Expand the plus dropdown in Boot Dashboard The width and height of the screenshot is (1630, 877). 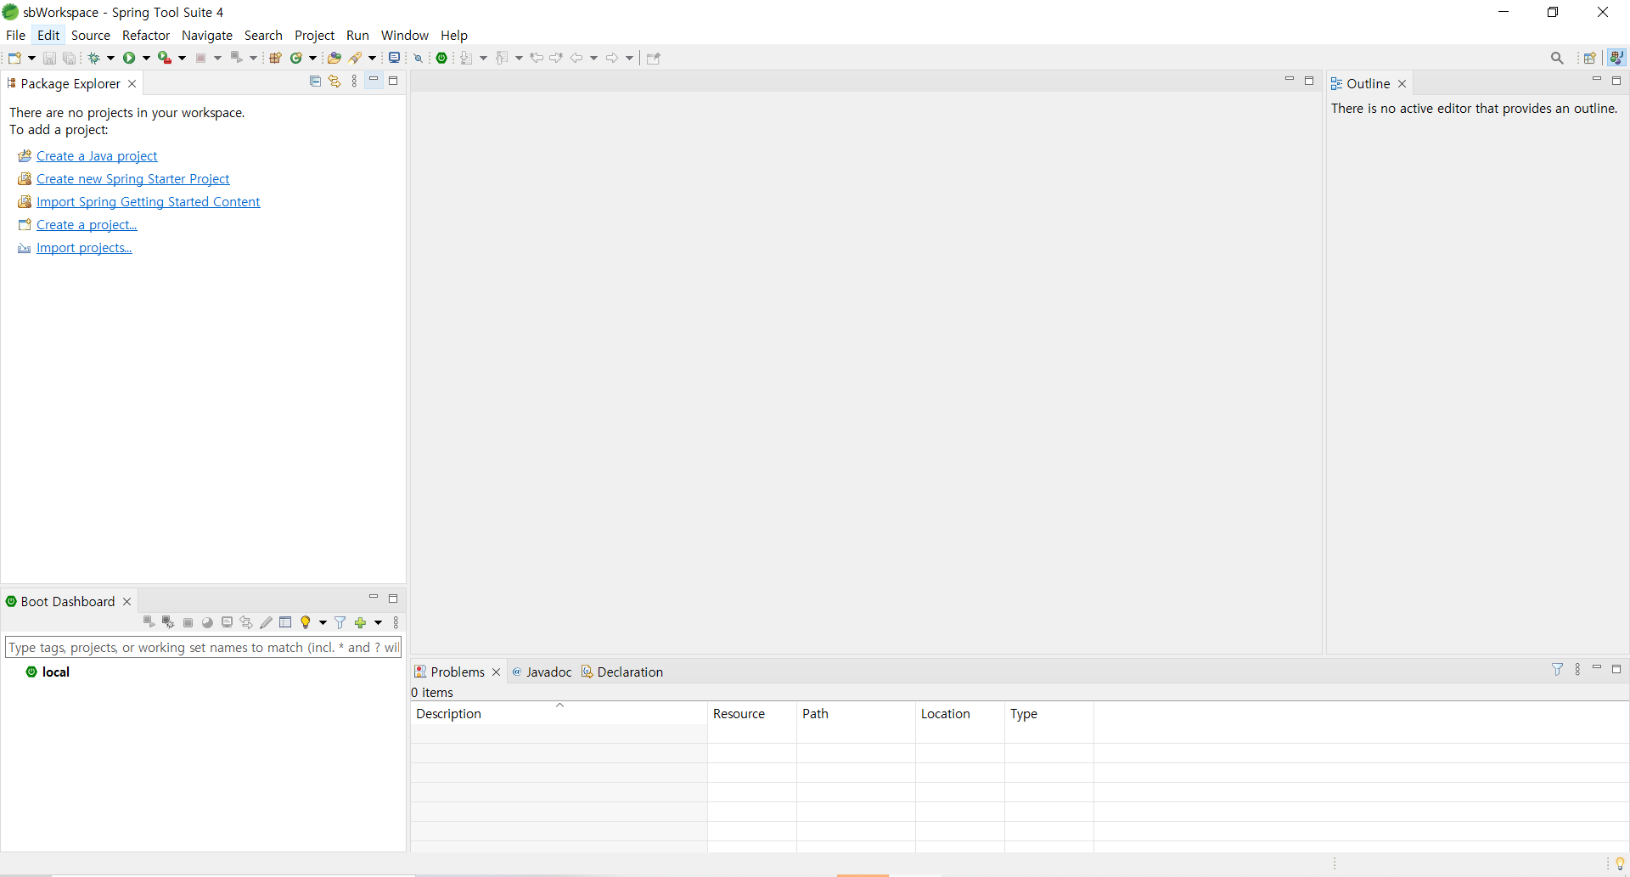click(x=378, y=622)
